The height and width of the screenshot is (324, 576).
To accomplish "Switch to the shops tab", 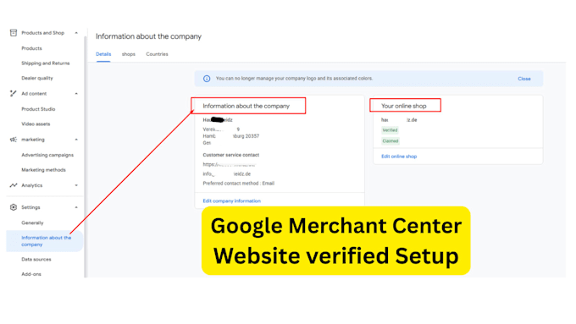I will (129, 54).
